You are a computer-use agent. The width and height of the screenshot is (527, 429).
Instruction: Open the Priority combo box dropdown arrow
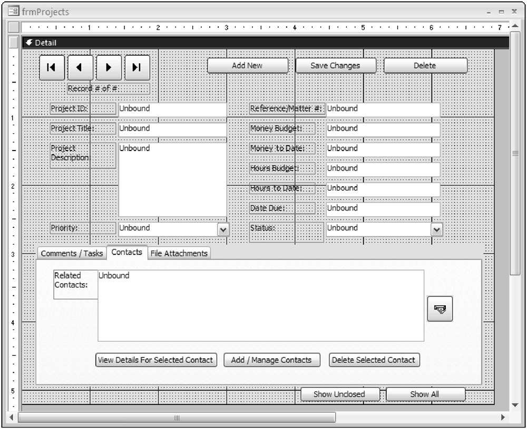click(223, 230)
